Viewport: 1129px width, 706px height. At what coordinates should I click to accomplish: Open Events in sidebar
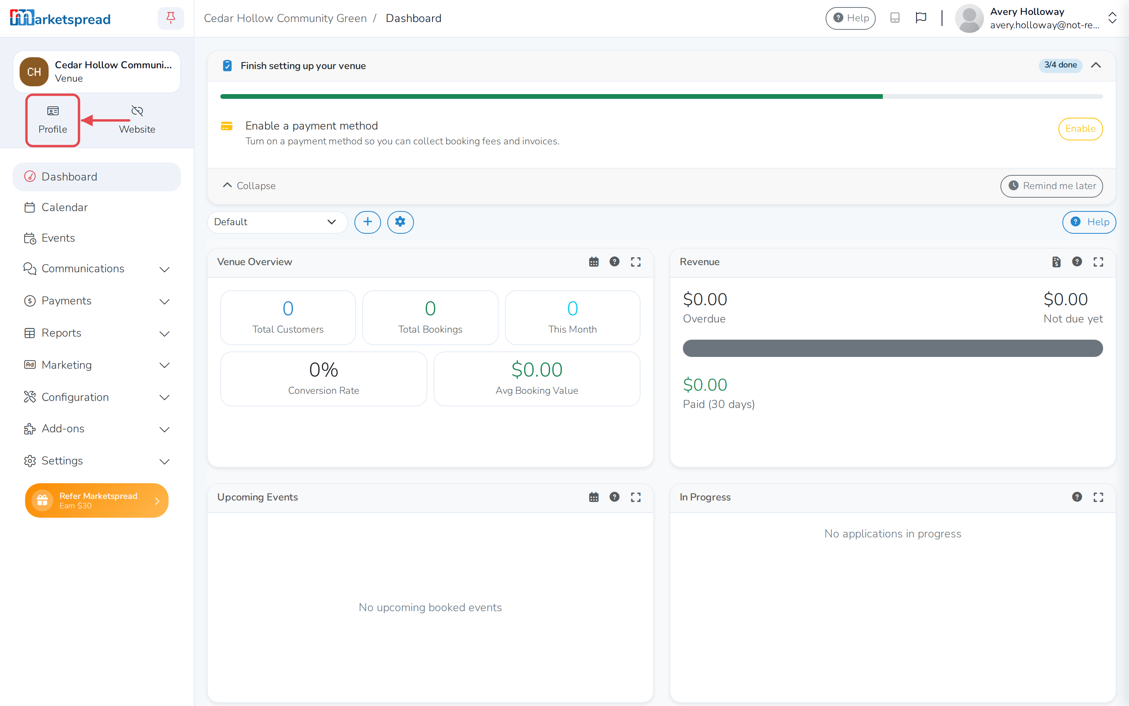(96, 238)
